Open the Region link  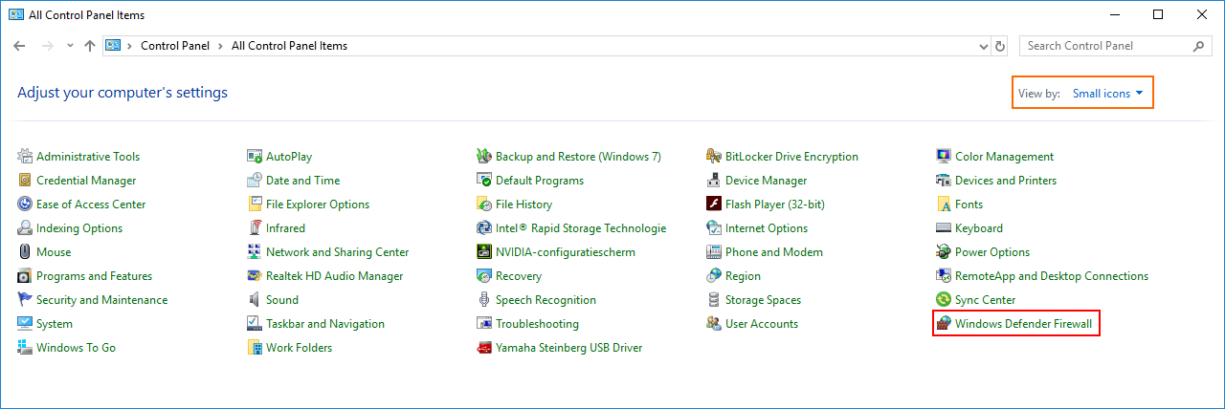click(744, 276)
